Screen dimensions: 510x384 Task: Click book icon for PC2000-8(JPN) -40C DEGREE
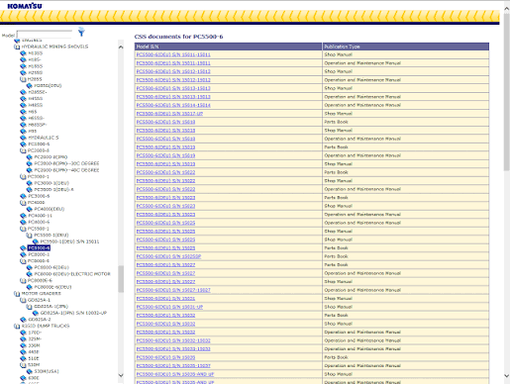[x=29, y=170]
